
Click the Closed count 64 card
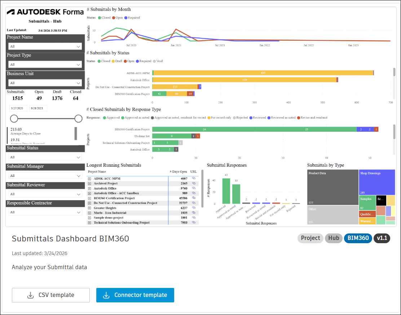(75, 96)
